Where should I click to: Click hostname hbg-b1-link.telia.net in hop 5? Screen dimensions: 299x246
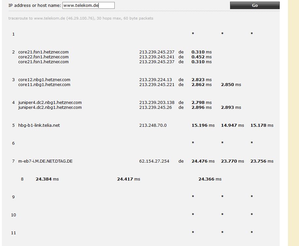click(x=39, y=125)
